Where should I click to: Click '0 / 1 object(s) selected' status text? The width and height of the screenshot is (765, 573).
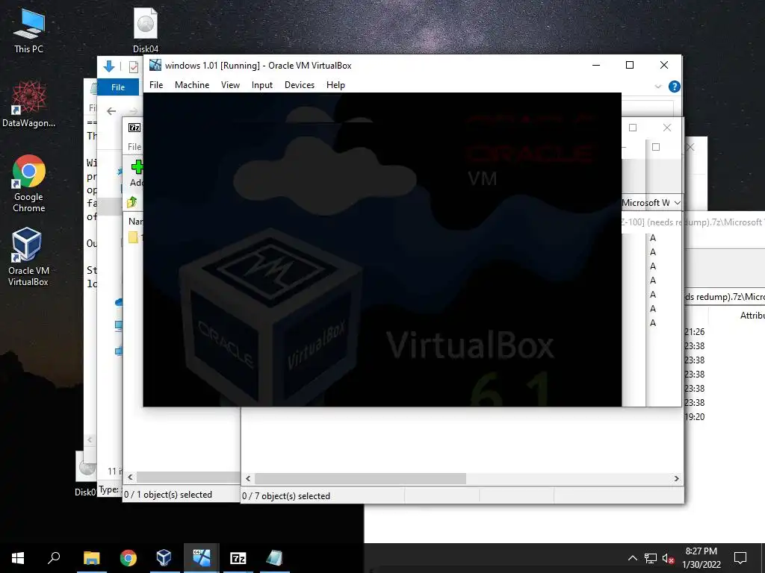168,495
